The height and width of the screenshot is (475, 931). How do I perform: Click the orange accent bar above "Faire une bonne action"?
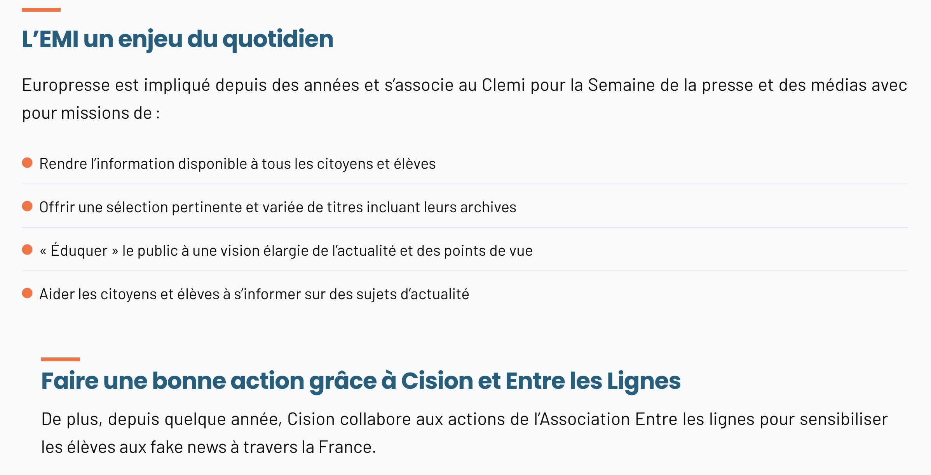coord(61,359)
